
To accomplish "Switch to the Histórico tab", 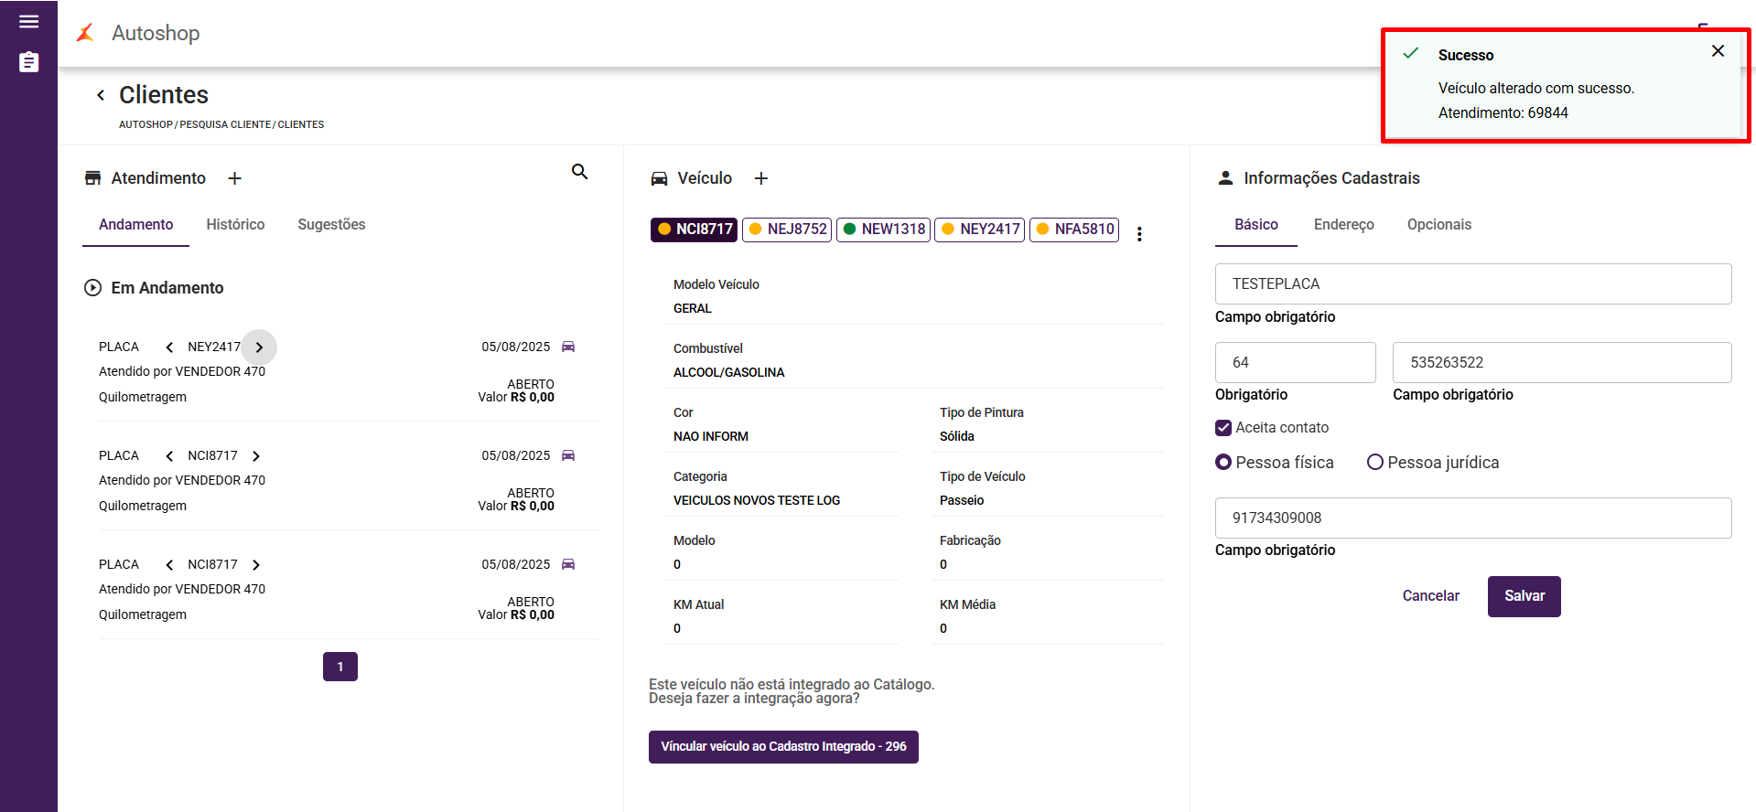I will (x=235, y=225).
